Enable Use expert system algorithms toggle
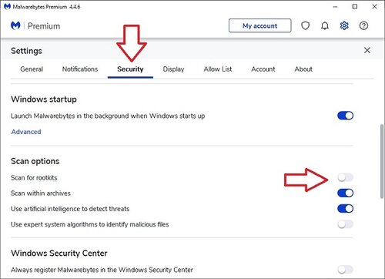The height and width of the screenshot is (279, 385). coord(346,224)
